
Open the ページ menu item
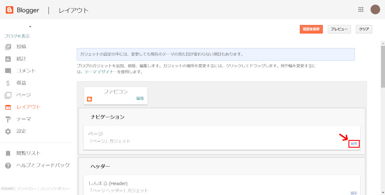coord(23,95)
